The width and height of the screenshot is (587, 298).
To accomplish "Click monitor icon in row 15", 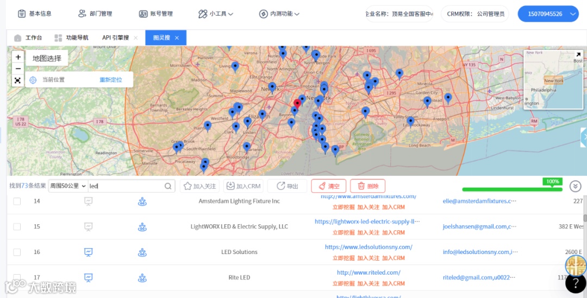I will tap(89, 226).
